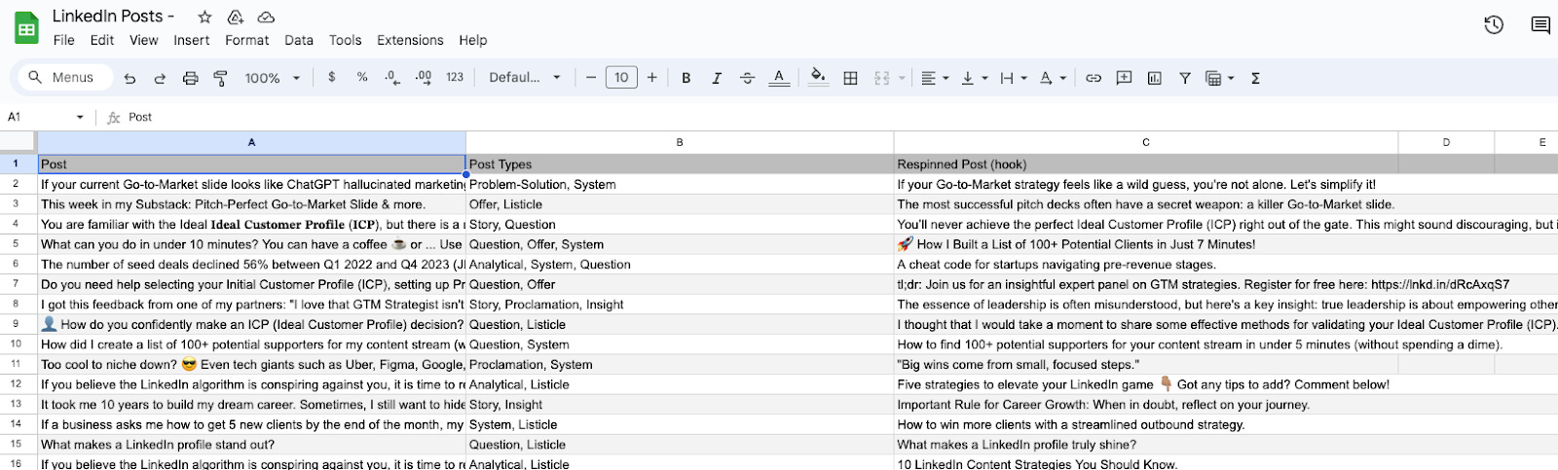Viewport: 1558px width, 470px height.
Task: Open the File menu
Action: click(64, 40)
